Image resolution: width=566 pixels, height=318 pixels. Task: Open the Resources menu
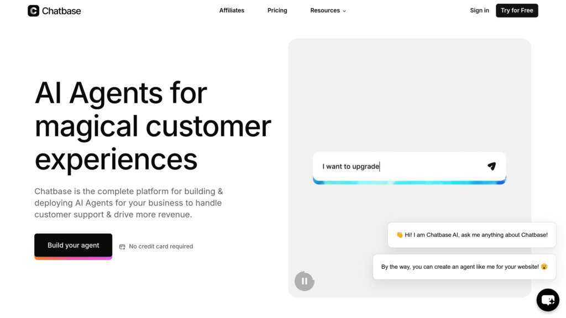coord(325,10)
